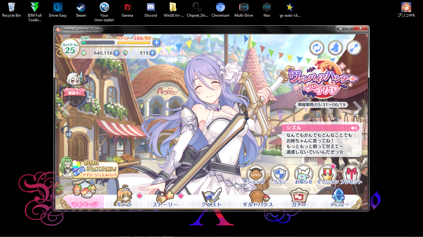This screenshot has width=423, height=237.
Task: Minimize the PrincessConnectReDive window
Action: [x=341, y=28]
